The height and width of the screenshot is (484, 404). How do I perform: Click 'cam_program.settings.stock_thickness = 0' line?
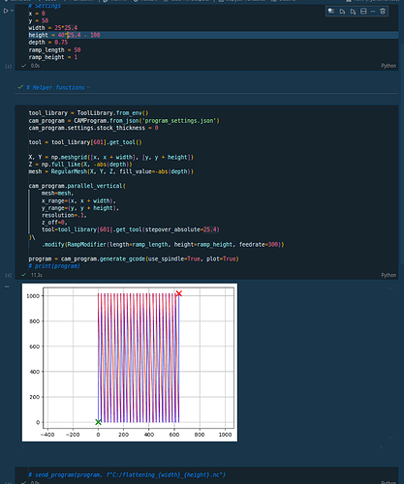click(93, 128)
